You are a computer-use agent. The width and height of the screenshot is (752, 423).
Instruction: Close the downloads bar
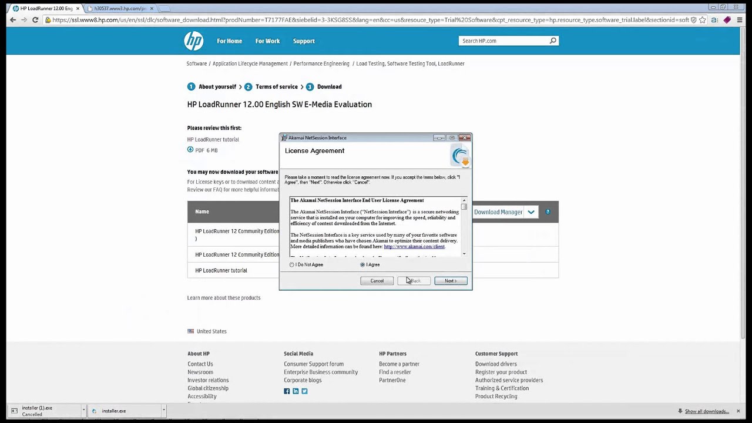pos(738,411)
